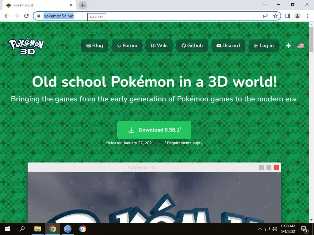Viewport: 314px width, 235px height.
Task: Click the page vertical scrollbar thumb
Action: 311,39
